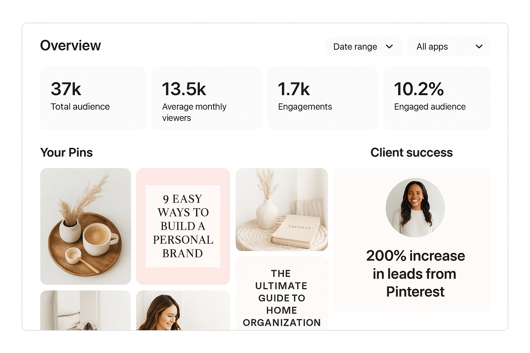Click the Overview title

tap(70, 46)
